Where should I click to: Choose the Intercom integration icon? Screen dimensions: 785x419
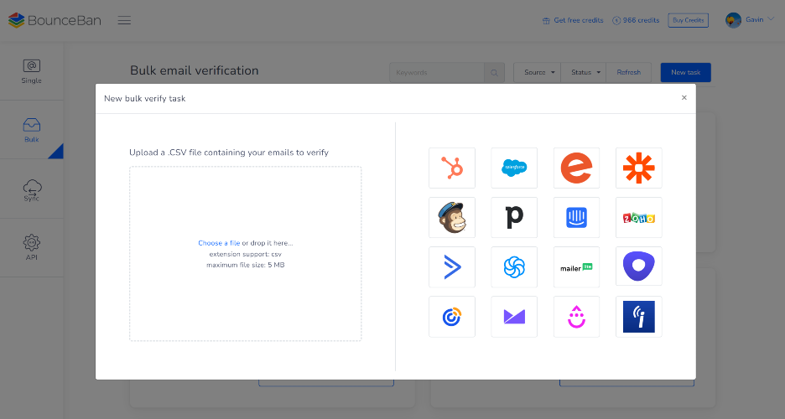pos(576,218)
